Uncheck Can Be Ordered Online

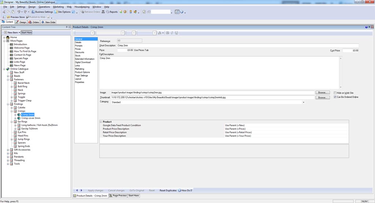click(335, 97)
